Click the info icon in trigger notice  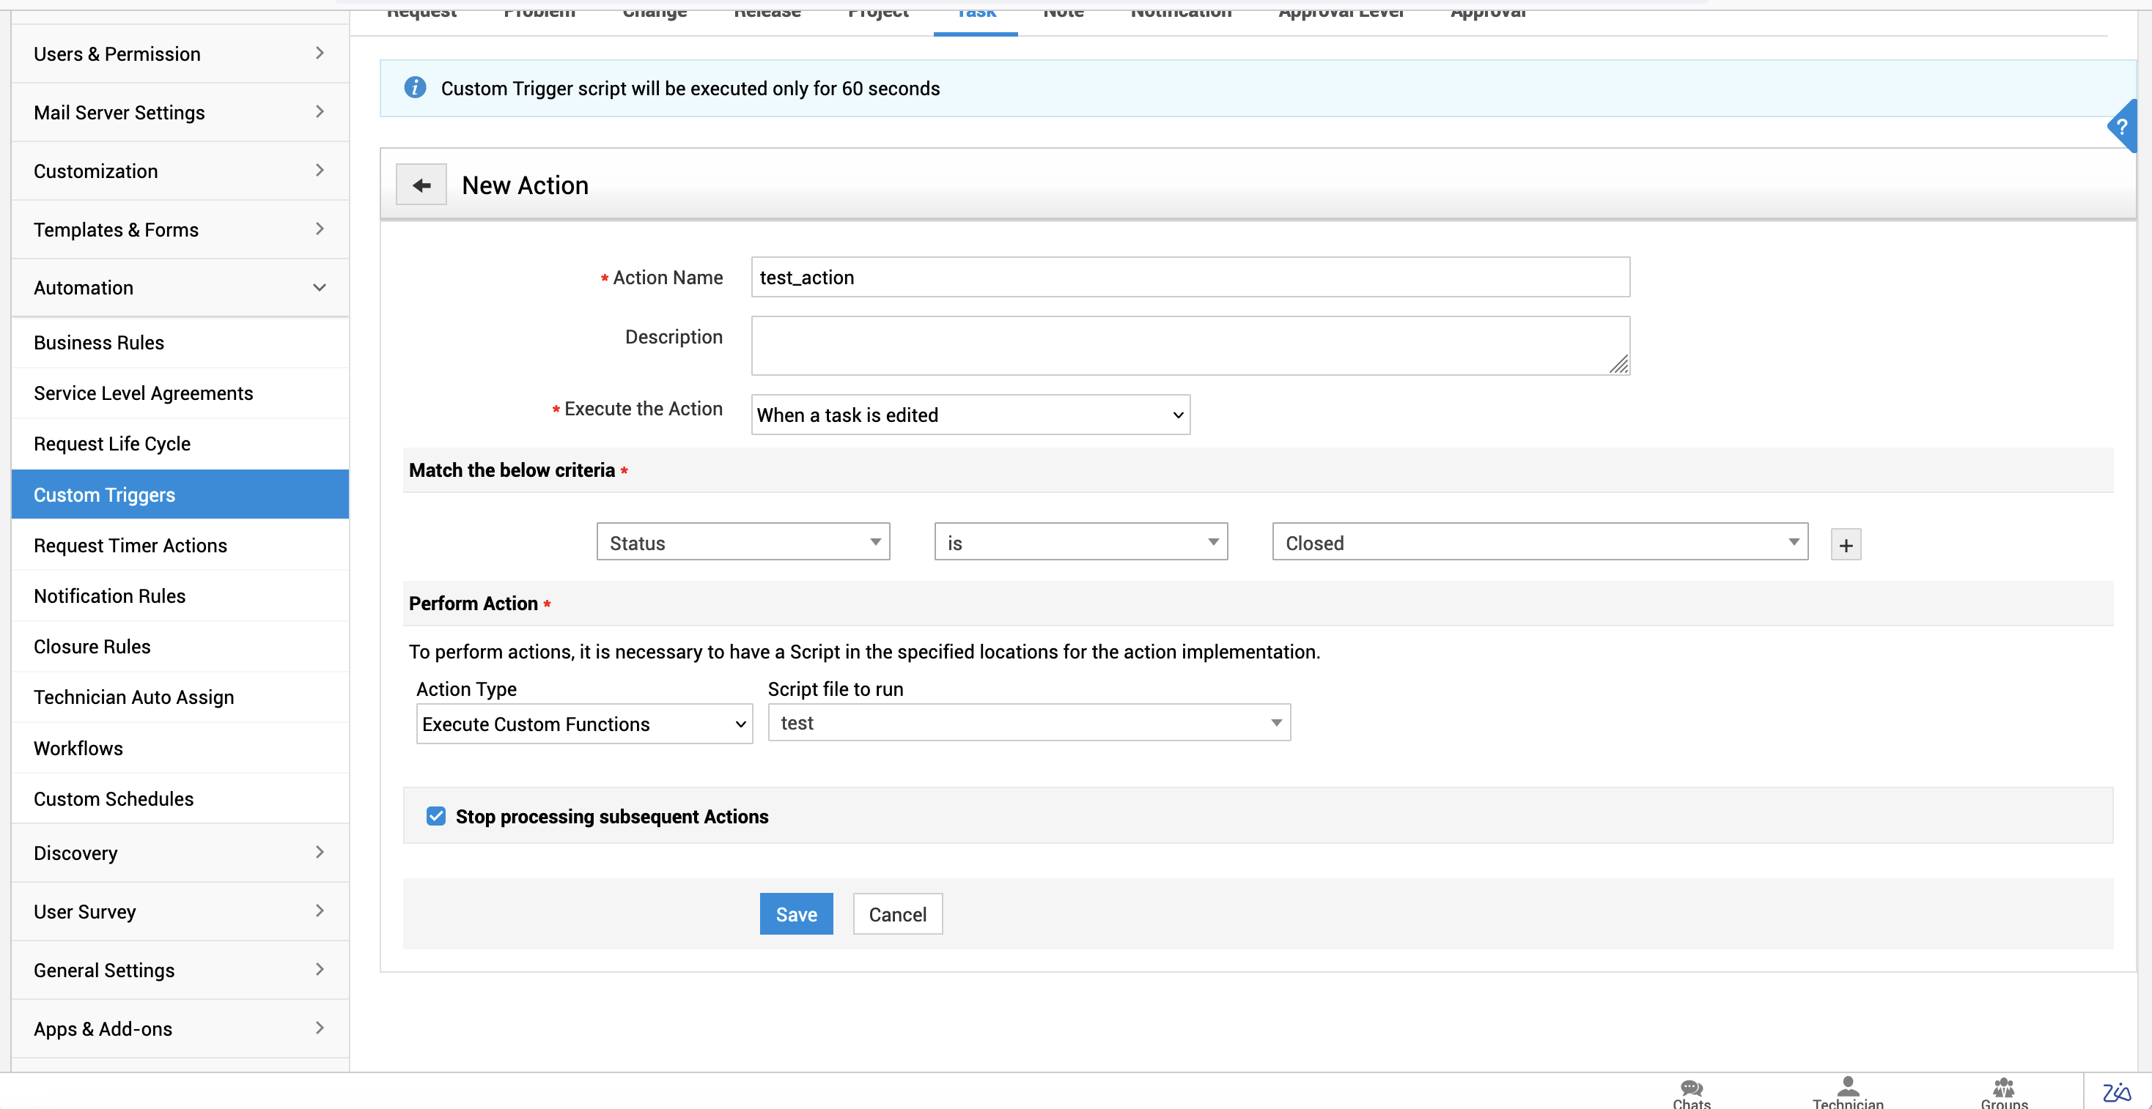click(x=415, y=88)
